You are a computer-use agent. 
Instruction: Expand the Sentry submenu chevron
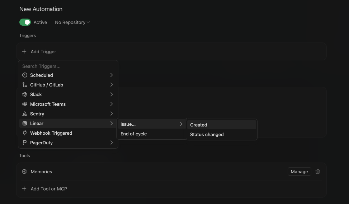[x=112, y=114]
